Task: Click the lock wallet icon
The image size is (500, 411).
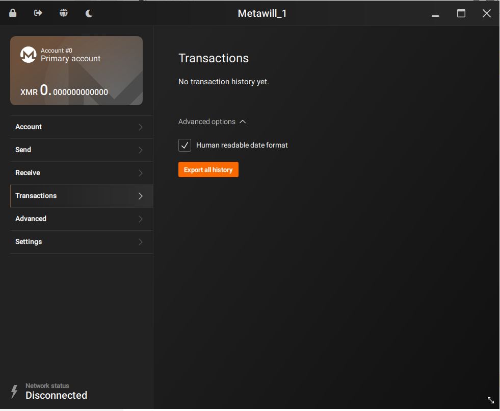Action: tap(13, 13)
